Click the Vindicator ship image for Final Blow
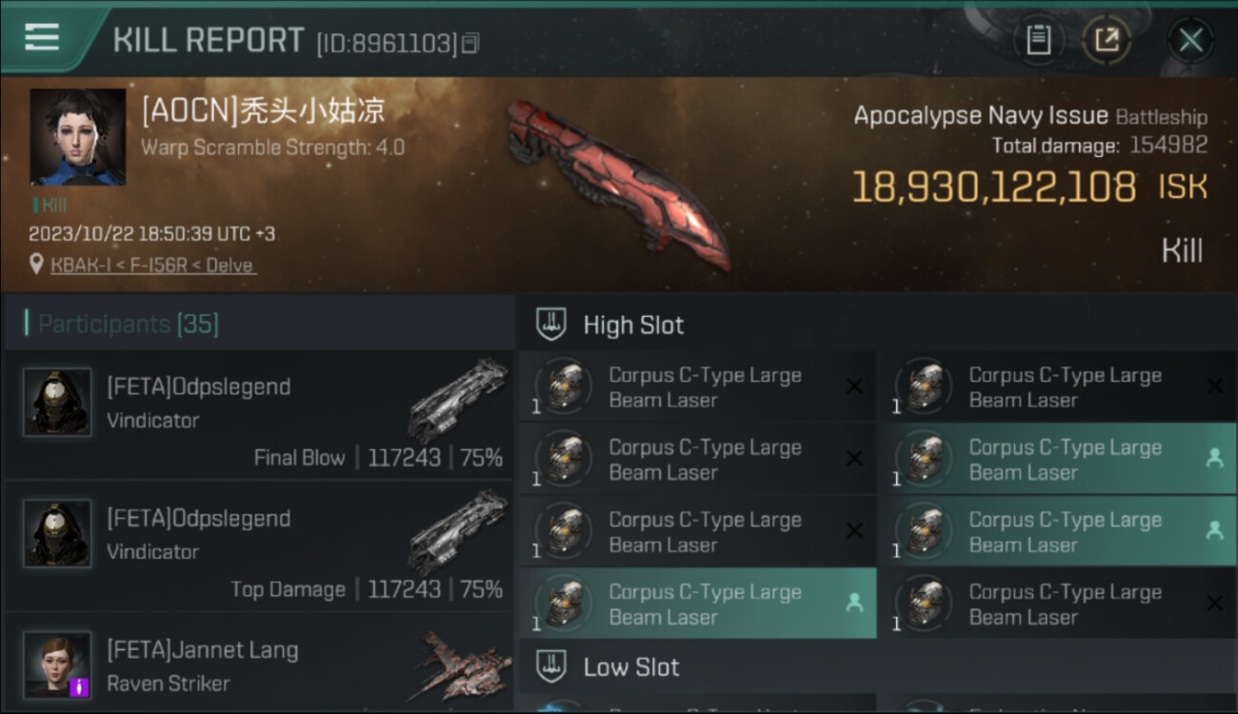 tap(459, 400)
